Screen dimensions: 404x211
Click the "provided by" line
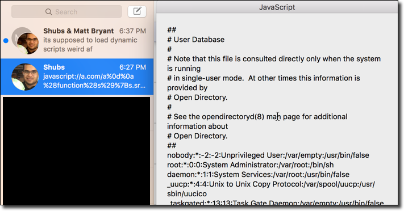tap(187, 88)
